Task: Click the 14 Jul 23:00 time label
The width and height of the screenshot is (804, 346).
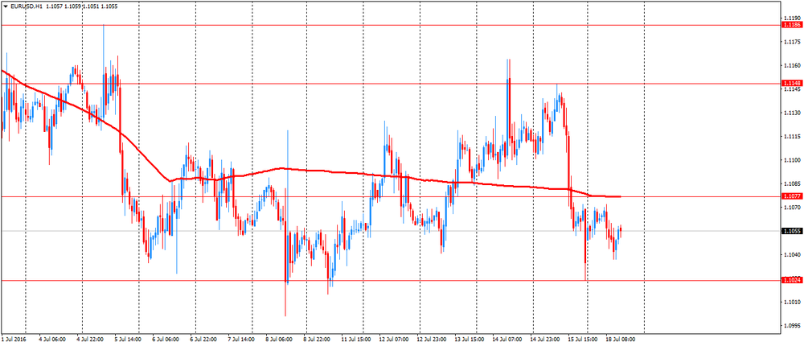Action: point(544,340)
